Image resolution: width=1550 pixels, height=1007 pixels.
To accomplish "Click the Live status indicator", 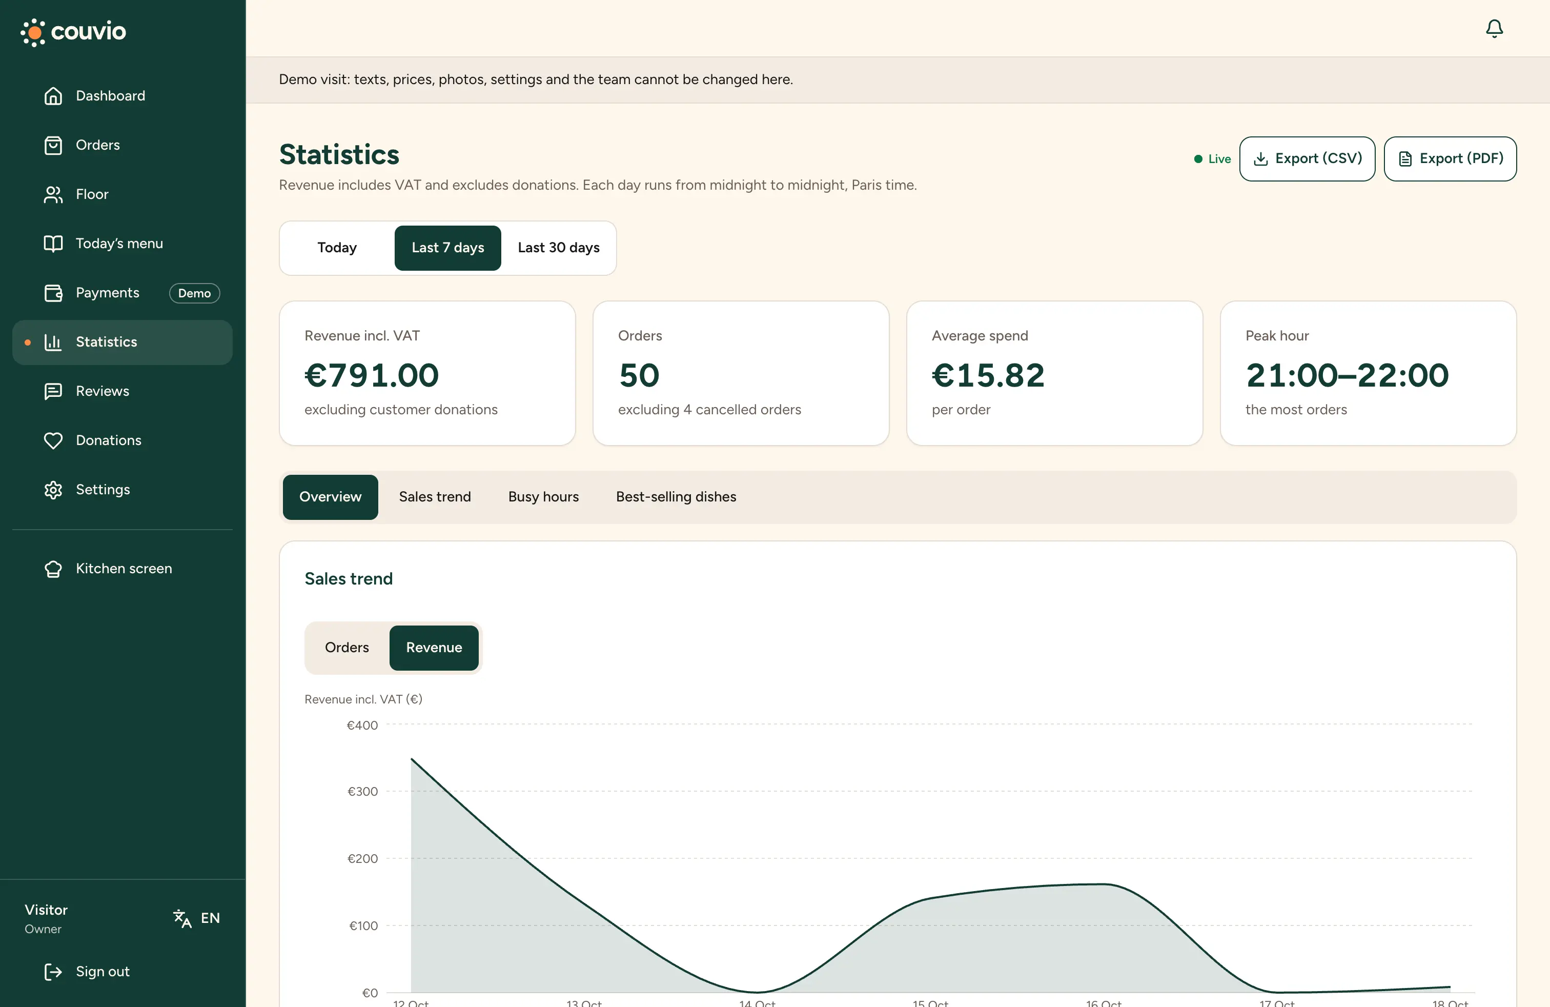I will [x=1212, y=159].
